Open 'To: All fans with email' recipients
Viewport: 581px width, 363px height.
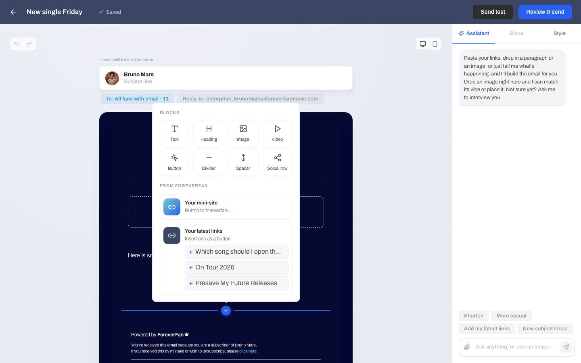pos(137,99)
